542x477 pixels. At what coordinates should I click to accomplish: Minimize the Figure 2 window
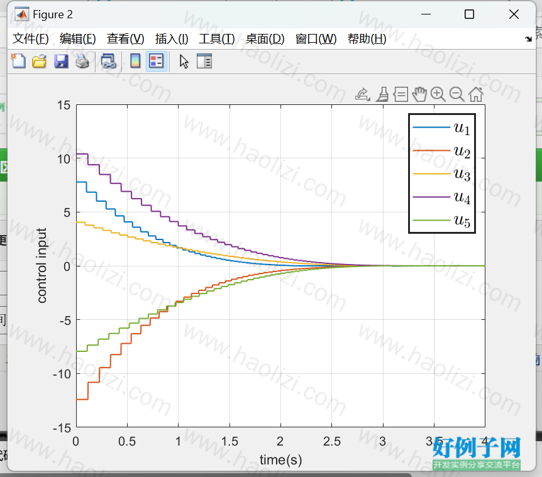coord(426,14)
